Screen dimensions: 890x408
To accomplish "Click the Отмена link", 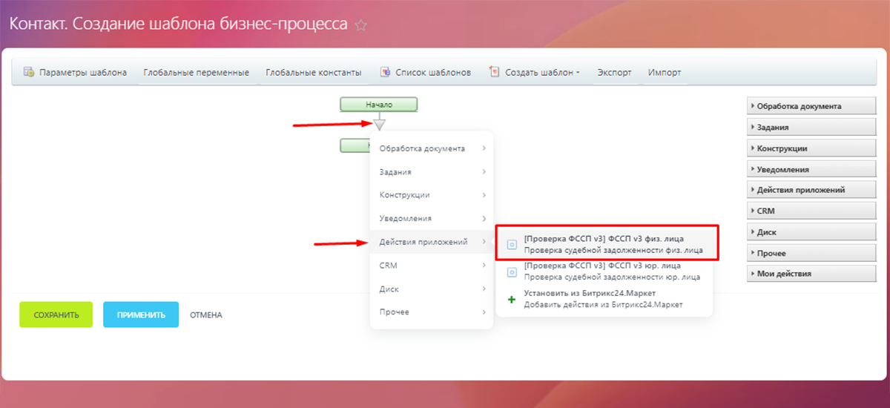I will [x=205, y=315].
